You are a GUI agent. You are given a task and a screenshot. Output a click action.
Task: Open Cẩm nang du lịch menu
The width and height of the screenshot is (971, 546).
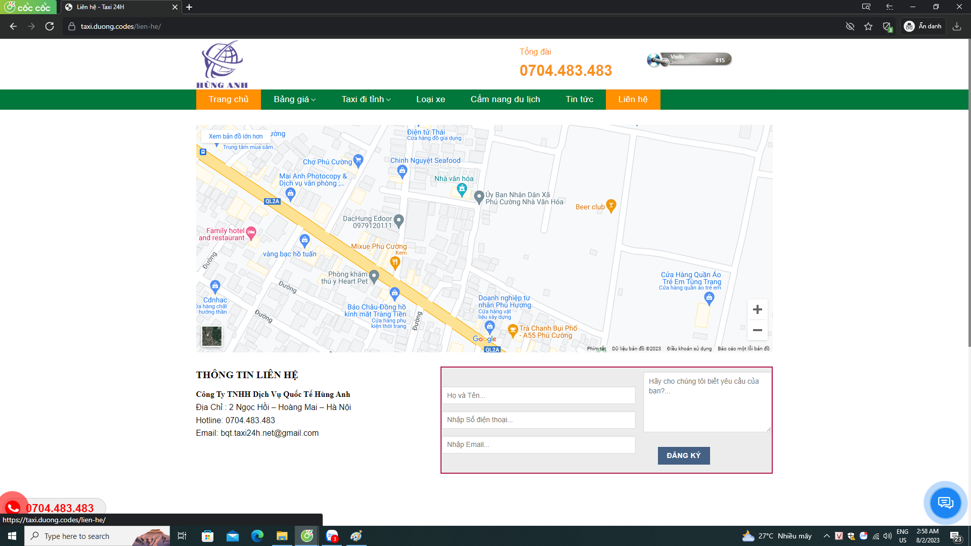[505, 100]
